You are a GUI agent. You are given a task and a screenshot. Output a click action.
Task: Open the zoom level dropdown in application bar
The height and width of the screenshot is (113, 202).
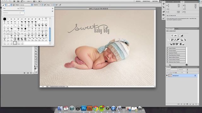[29, 1]
